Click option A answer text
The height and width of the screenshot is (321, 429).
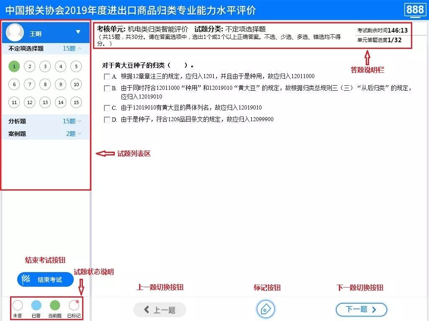coord(217,76)
